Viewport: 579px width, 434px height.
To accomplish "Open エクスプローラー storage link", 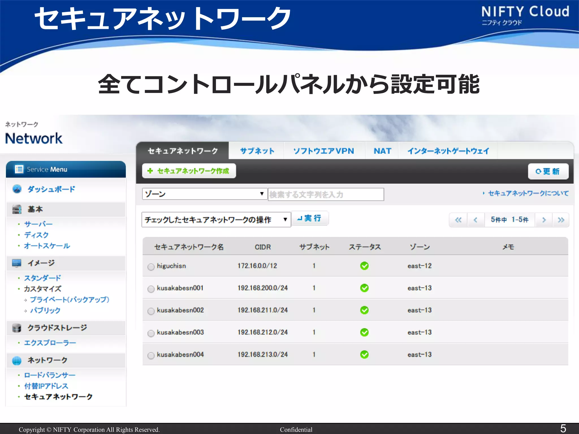I will (50, 343).
